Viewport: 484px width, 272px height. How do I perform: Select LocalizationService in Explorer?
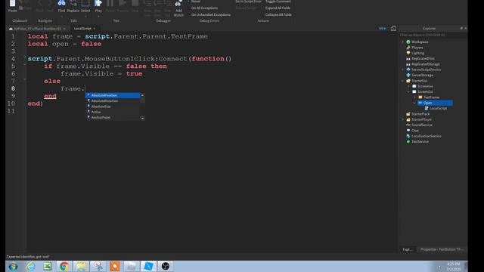[427, 136]
